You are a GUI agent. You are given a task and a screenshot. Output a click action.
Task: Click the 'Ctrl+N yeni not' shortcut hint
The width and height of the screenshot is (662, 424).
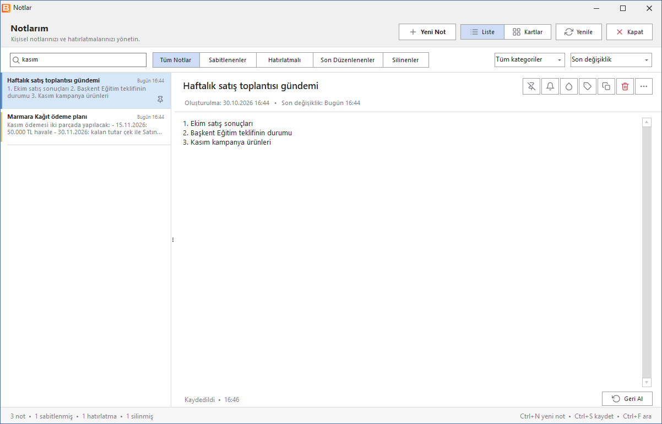pos(542,416)
